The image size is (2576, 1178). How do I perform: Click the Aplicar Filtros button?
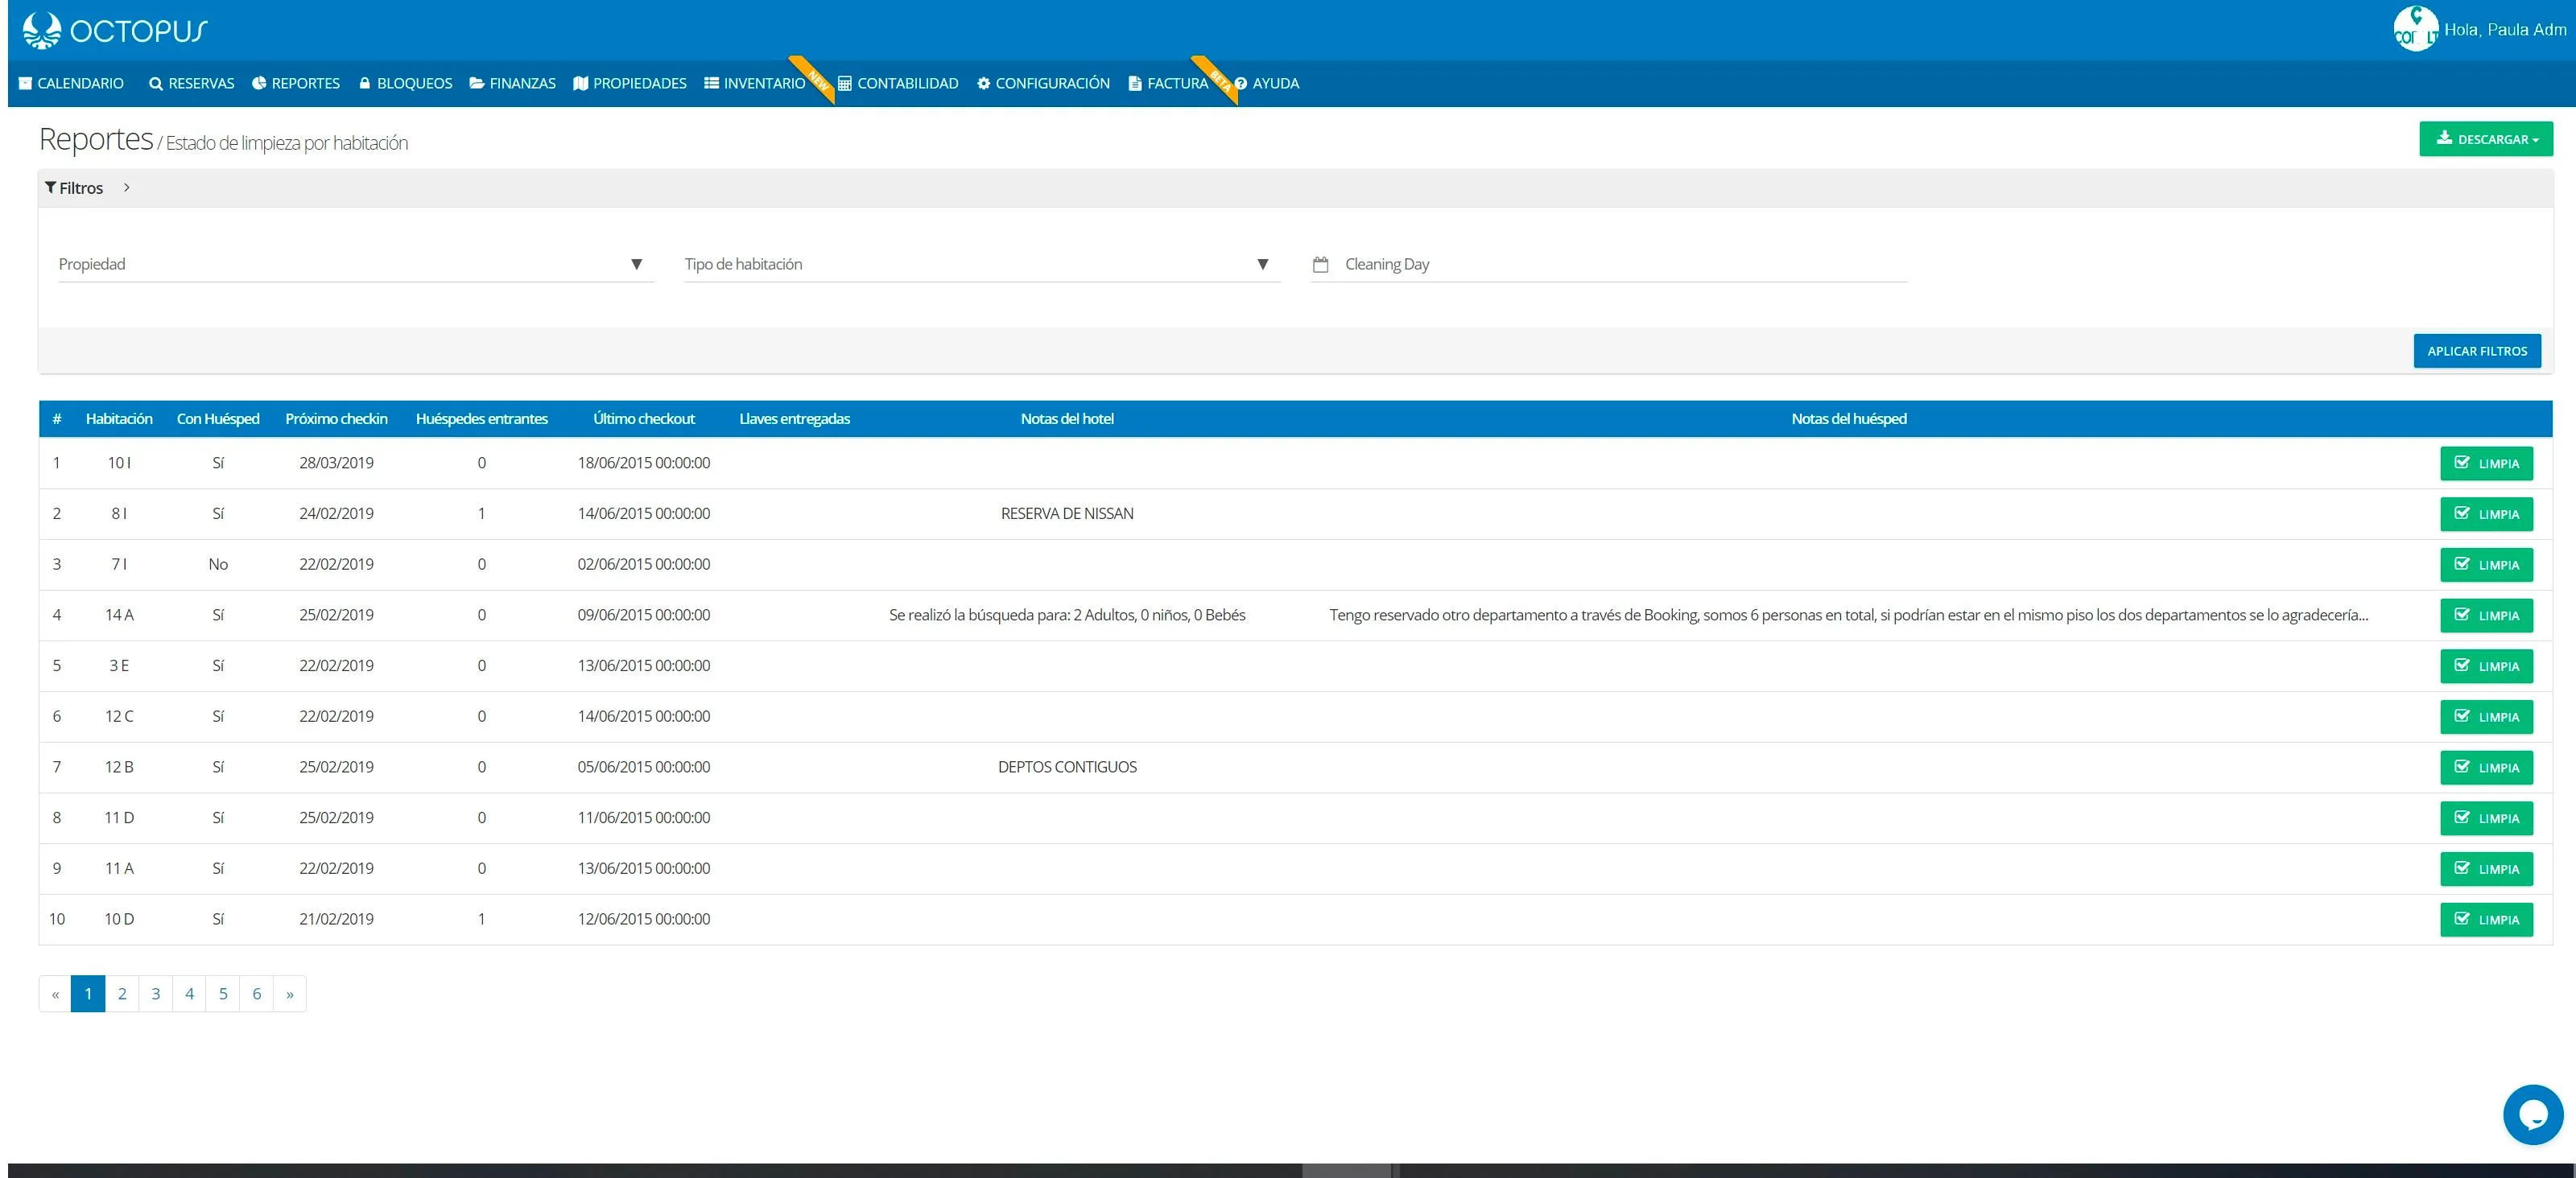(x=2477, y=351)
